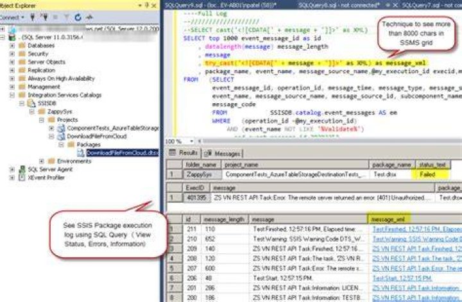Select the Replication folder icon
Screen dimensions: 462x302
pos(22,70)
